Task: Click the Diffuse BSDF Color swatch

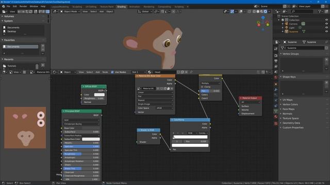Action: pyautogui.click(x=100, y=95)
